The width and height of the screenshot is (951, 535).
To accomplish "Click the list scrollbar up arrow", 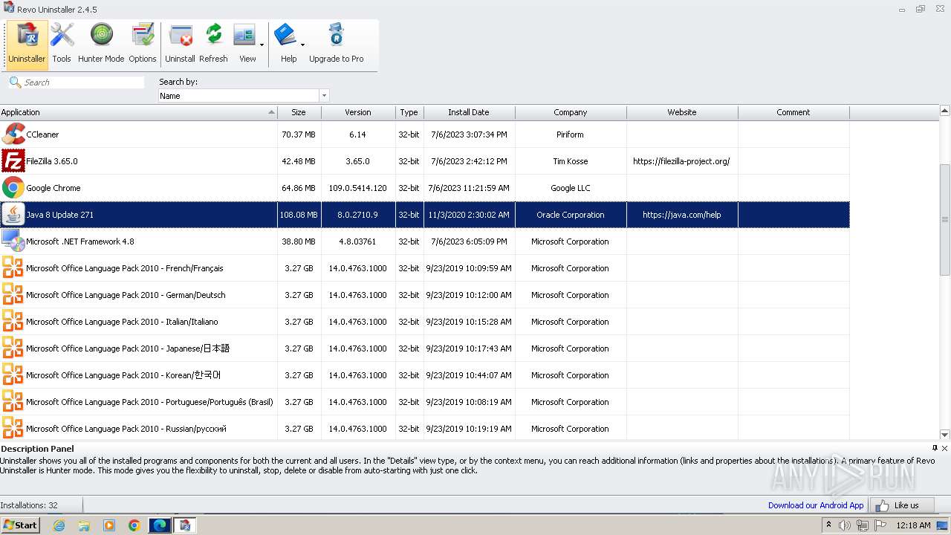I will 945,111.
